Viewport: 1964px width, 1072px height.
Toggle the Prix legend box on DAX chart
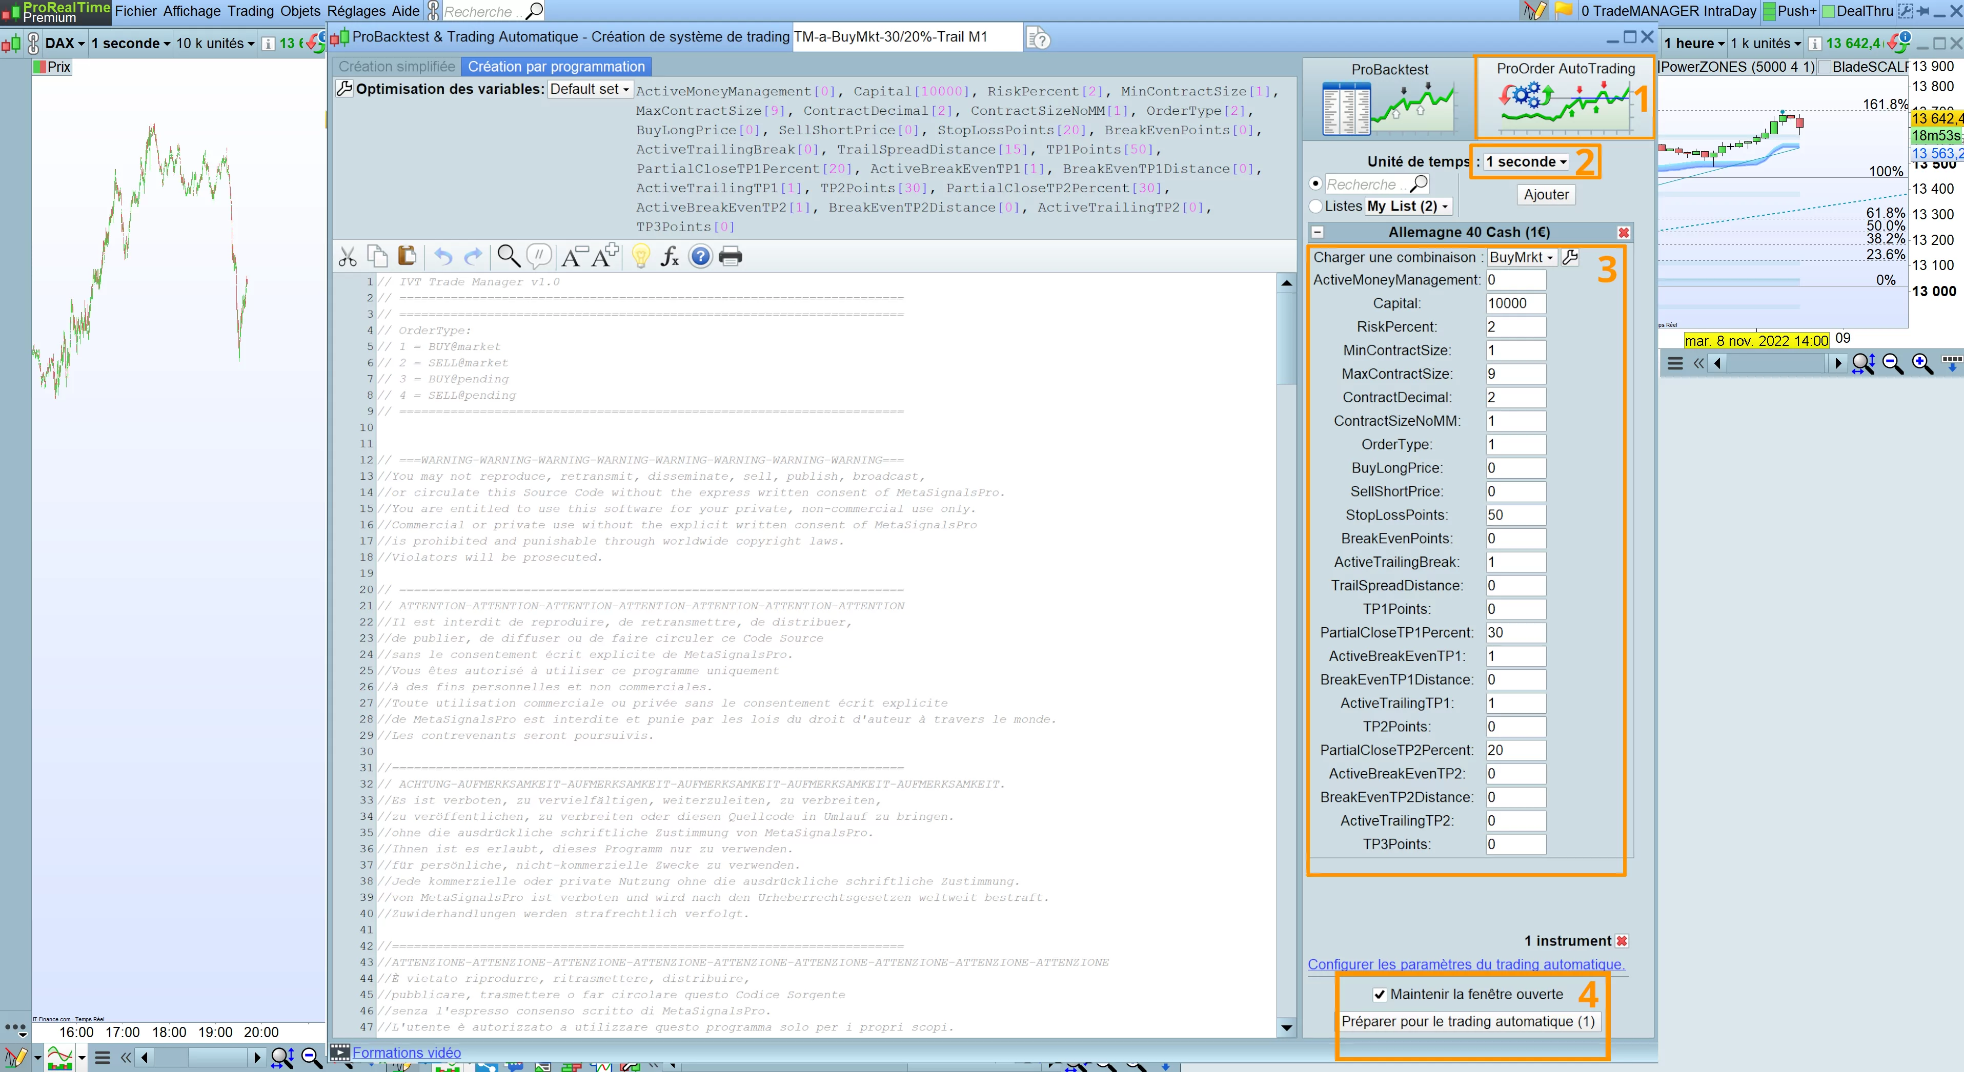39,67
